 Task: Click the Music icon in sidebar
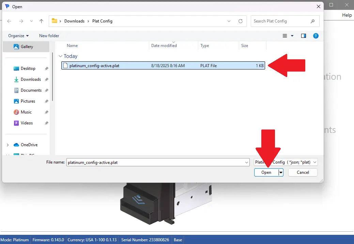pyautogui.click(x=16, y=112)
